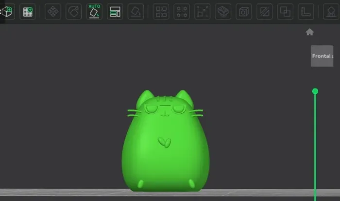Click the Frontal face of view cube

(322, 56)
